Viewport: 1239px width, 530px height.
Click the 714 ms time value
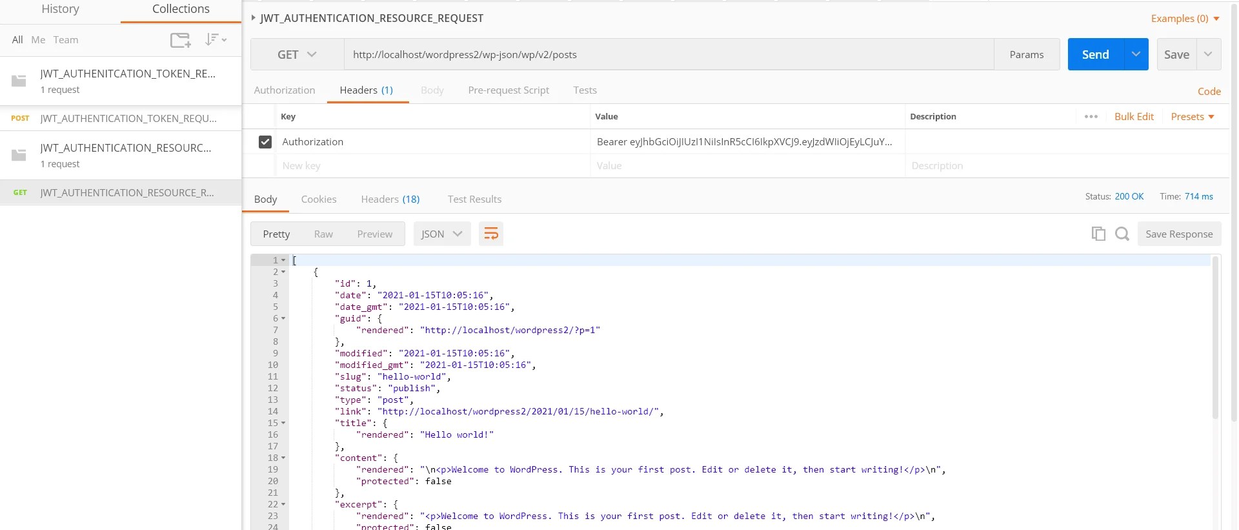tap(1199, 196)
